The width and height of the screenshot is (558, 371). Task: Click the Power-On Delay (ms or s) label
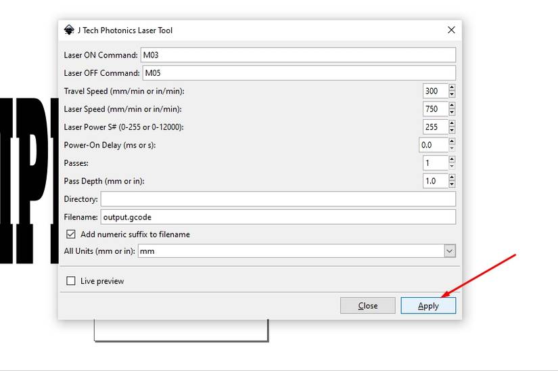click(110, 146)
